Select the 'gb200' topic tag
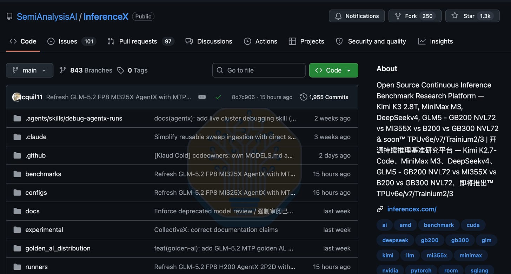Screen dimensions: 511x274 click(430, 240)
